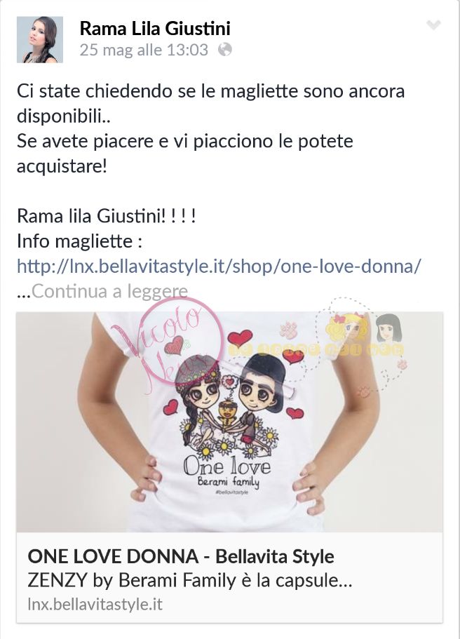Click the ZENZY by Berami Family description

coord(189,581)
